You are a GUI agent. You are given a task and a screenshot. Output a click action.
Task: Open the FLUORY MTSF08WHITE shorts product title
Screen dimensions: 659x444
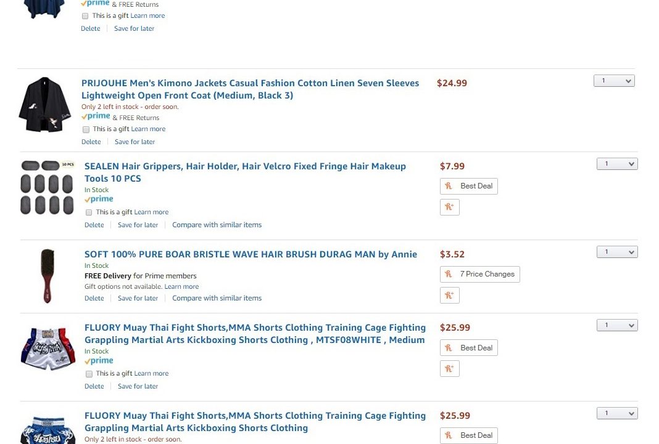(x=255, y=334)
